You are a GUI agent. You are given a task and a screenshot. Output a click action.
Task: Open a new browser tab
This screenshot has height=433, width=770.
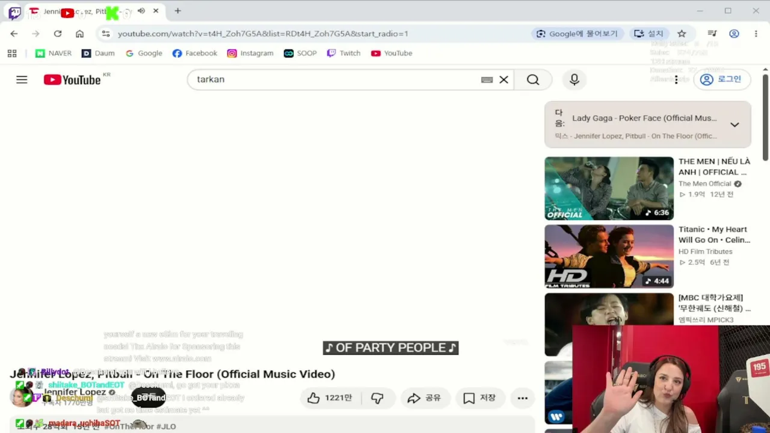click(177, 11)
